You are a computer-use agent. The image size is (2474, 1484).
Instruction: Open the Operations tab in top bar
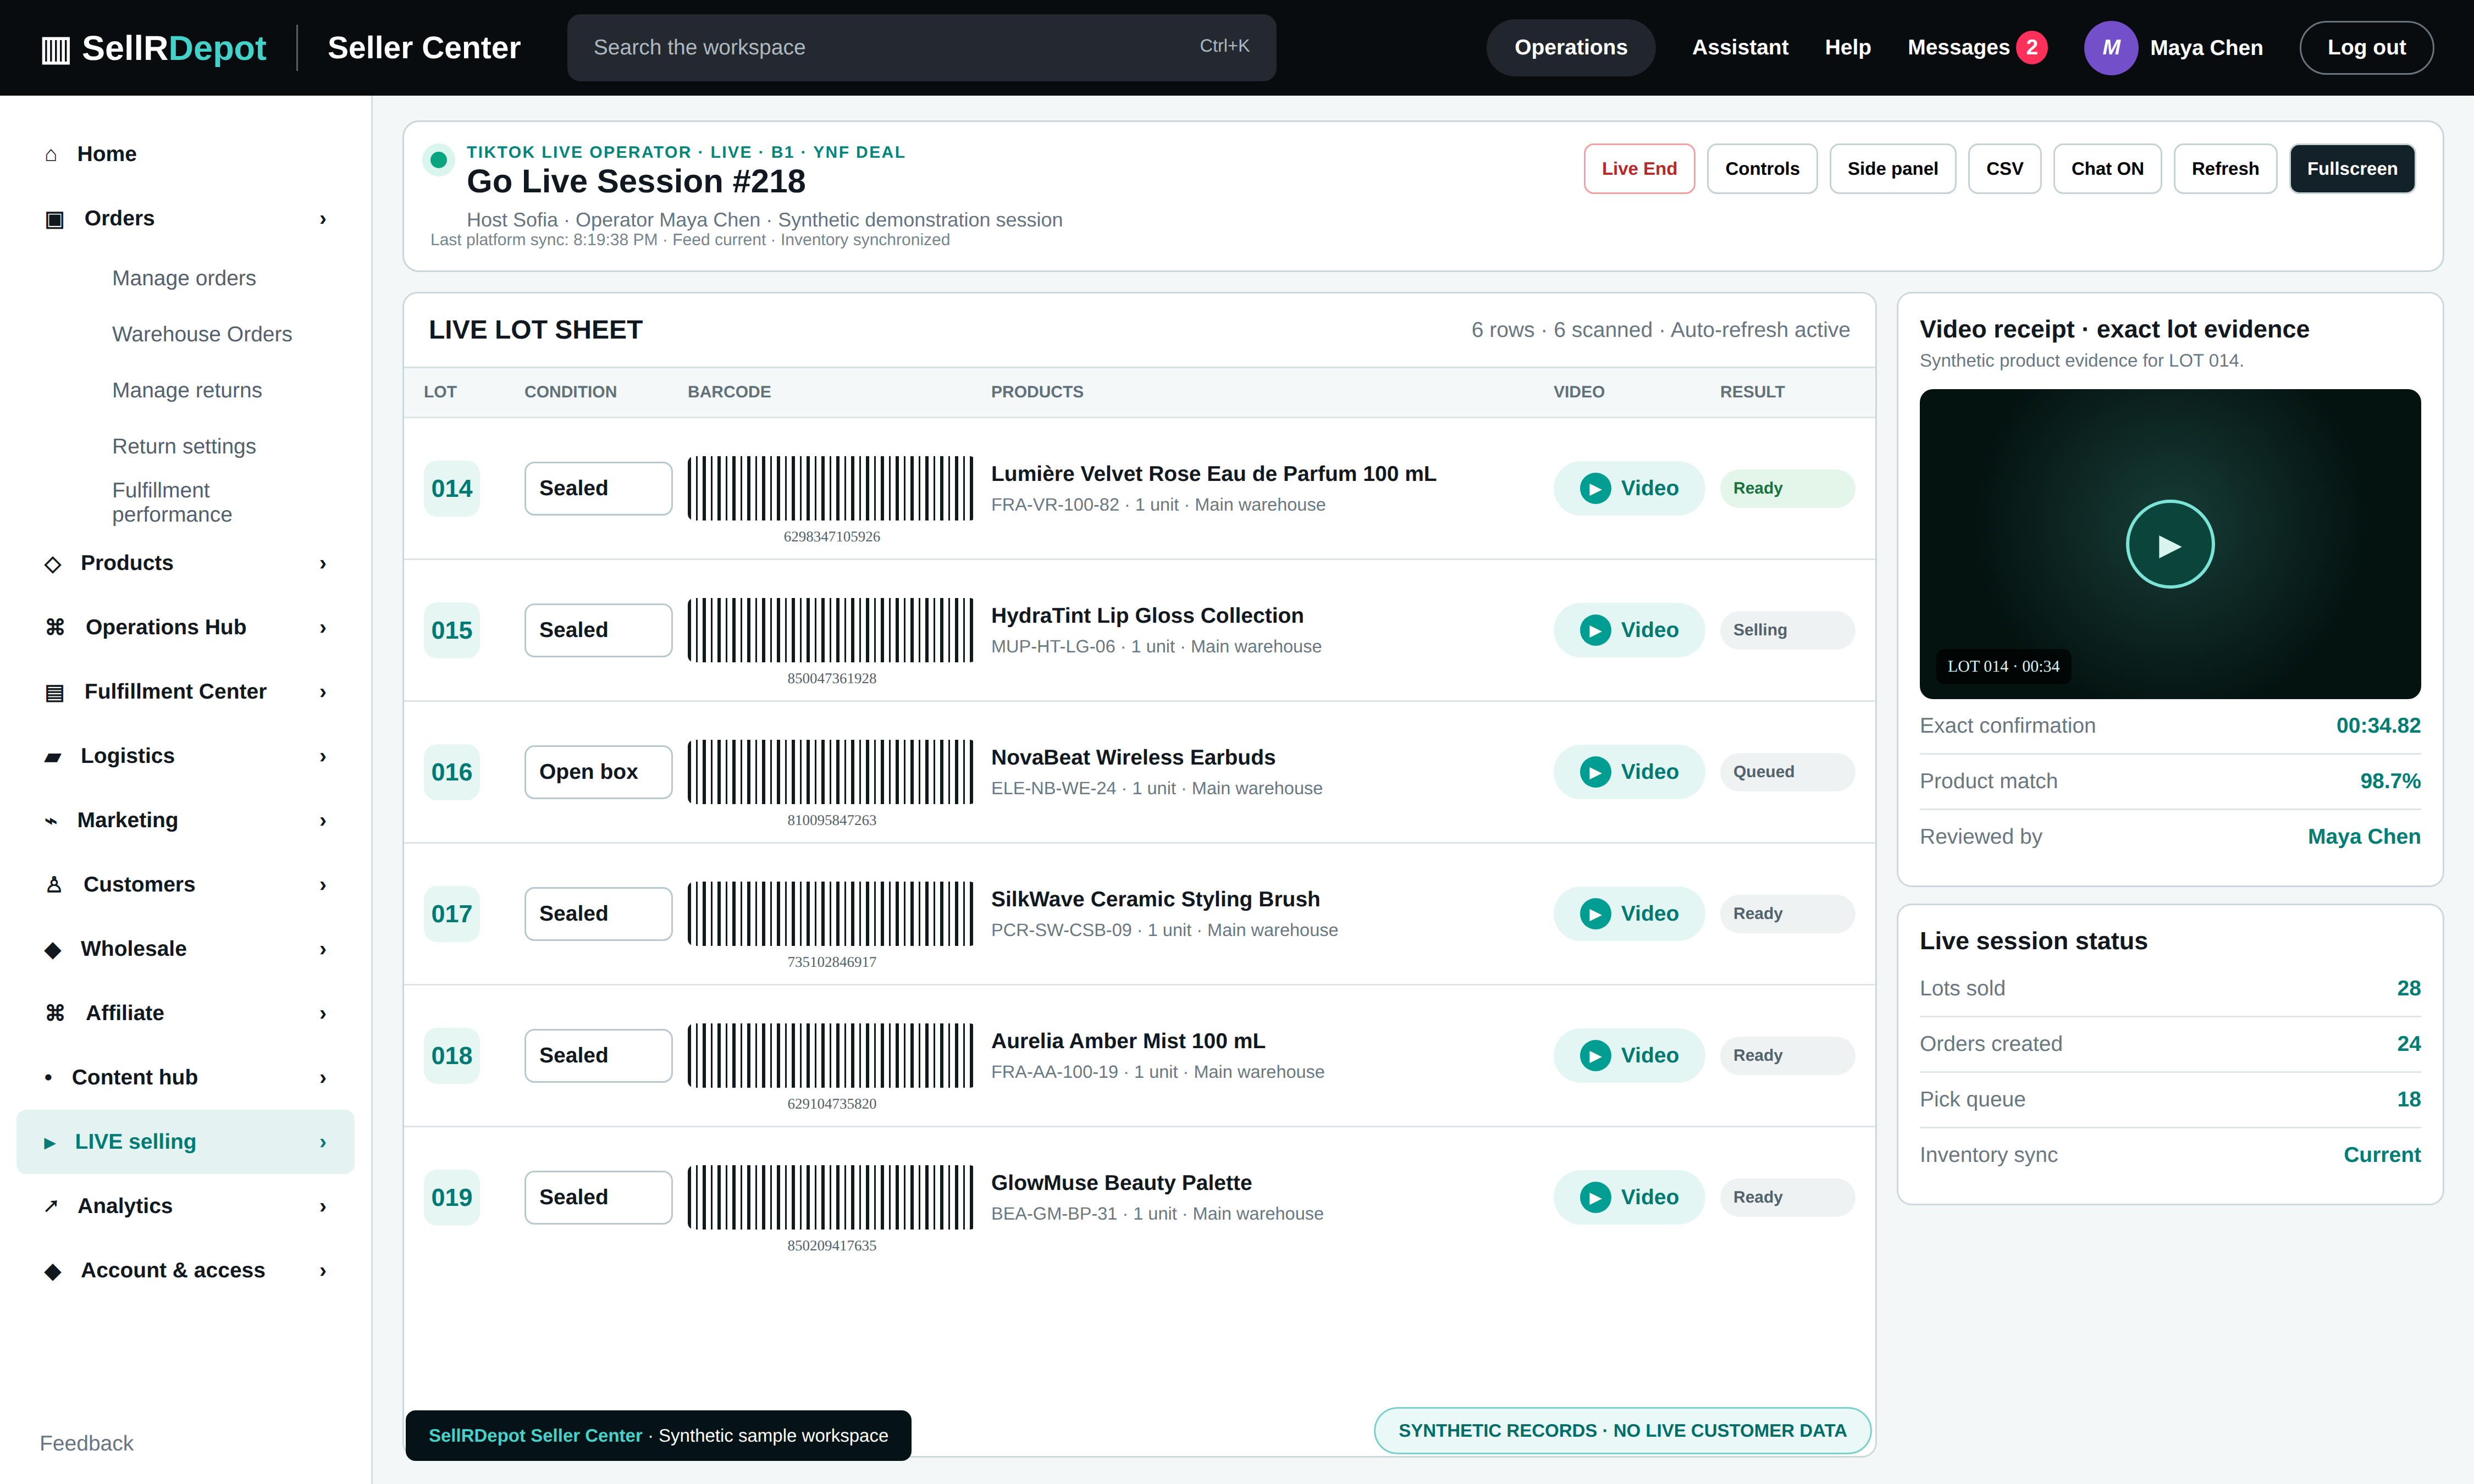1570,48
